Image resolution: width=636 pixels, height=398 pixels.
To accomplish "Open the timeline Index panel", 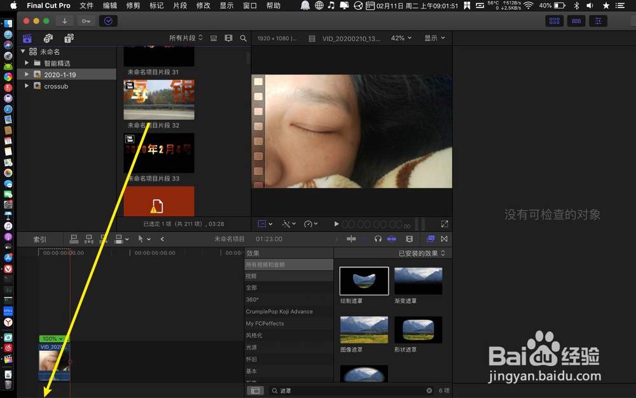I will click(39, 239).
